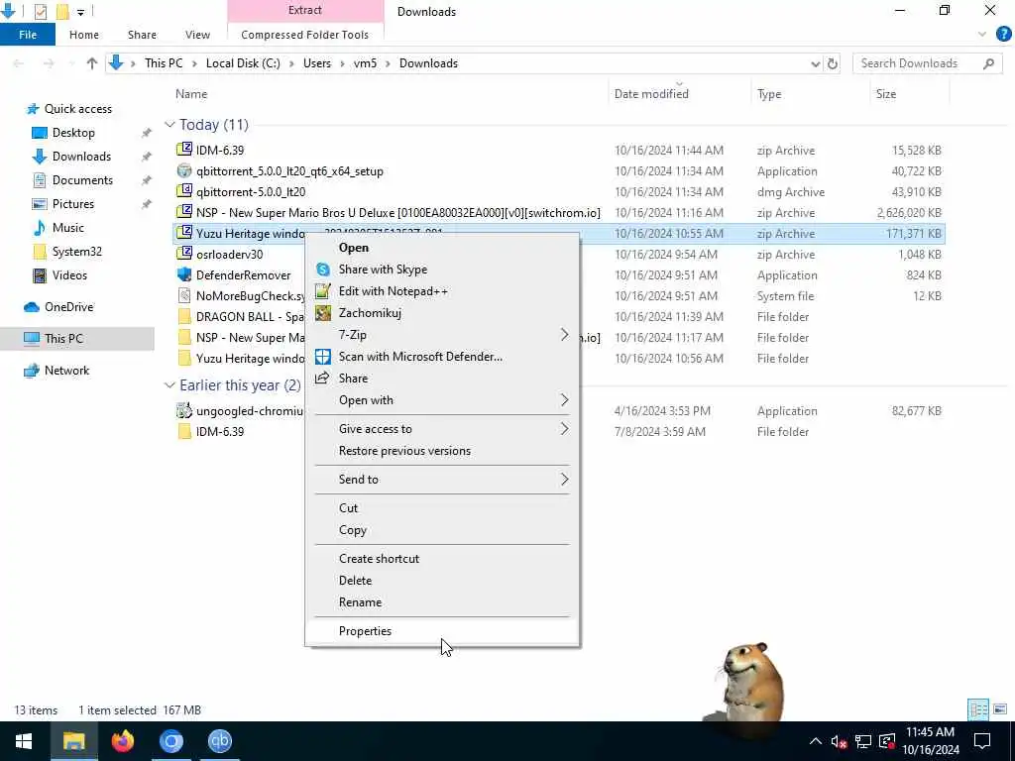Select the ungoogled-chromium application icon
The width and height of the screenshot is (1015, 761).
coord(184,410)
